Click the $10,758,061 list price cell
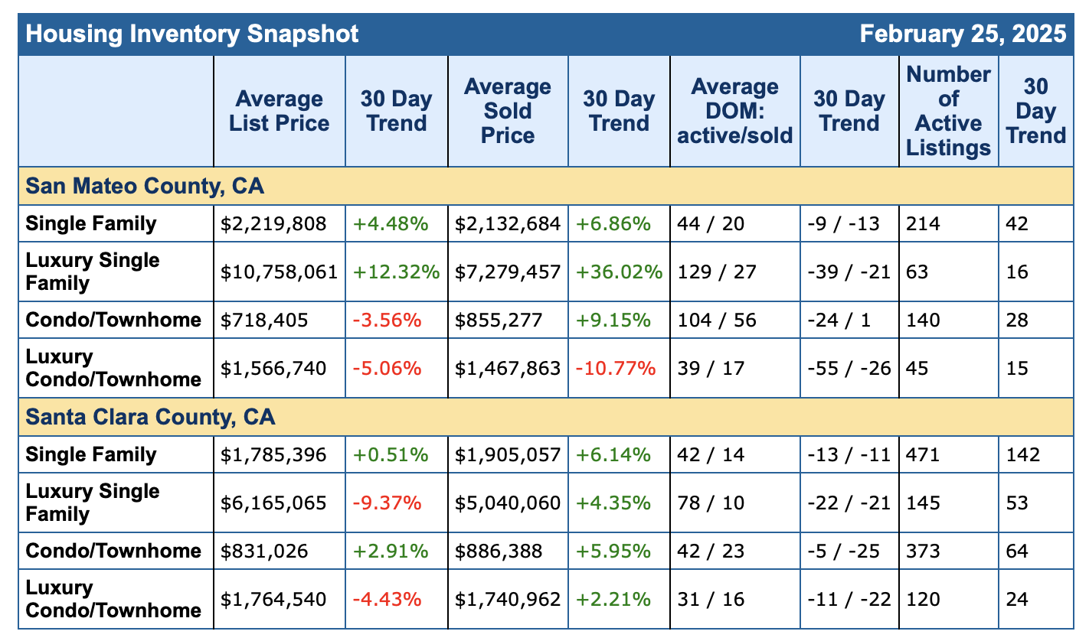This screenshot has width=1089, height=641. click(280, 272)
